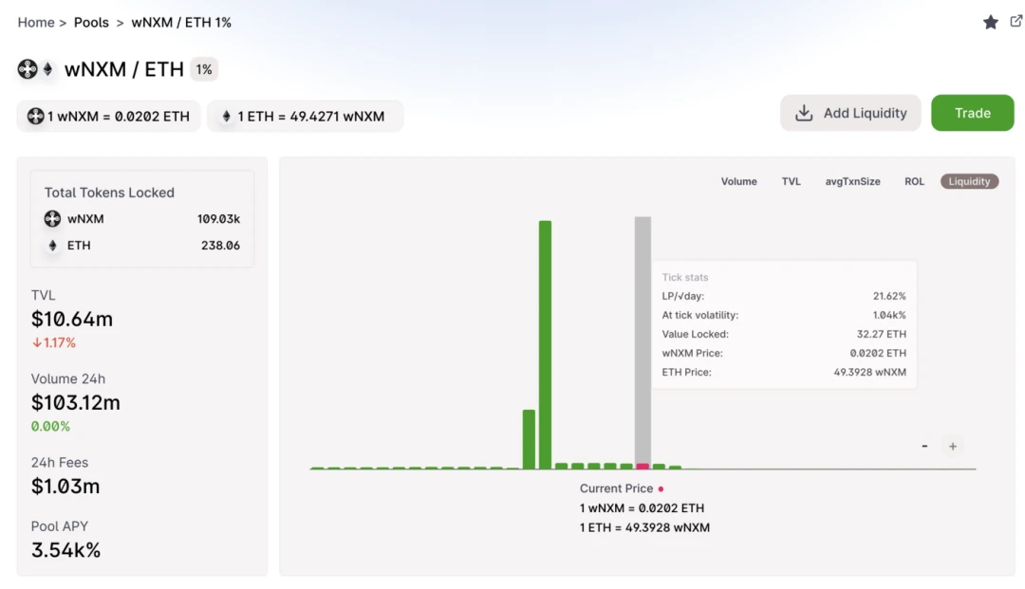The width and height of the screenshot is (1025, 589).
Task: Switch chart to Volume tab
Action: pyautogui.click(x=738, y=181)
